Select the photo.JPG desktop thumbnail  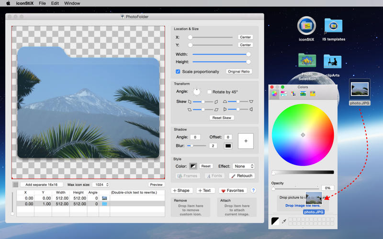coord(359,89)
